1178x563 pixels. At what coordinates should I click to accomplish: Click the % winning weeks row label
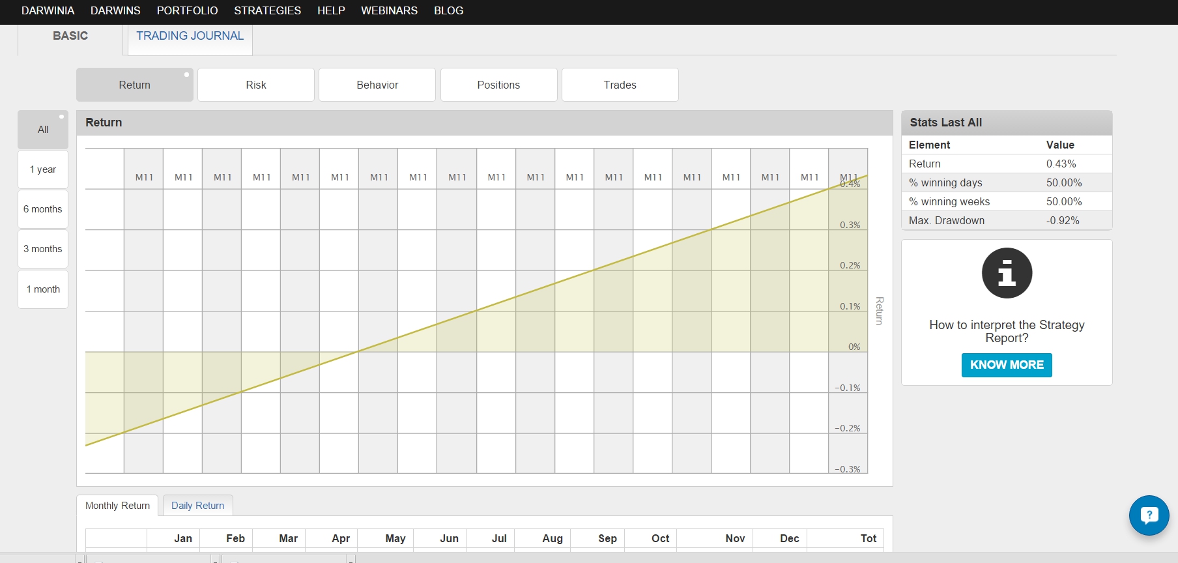tap(949, 201)
